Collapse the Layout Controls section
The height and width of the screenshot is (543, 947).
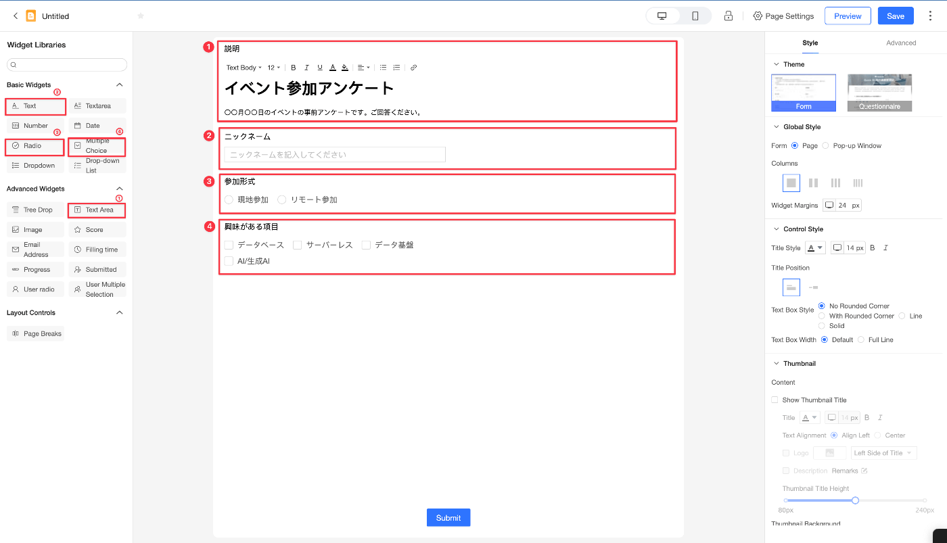tap(120, 312)
